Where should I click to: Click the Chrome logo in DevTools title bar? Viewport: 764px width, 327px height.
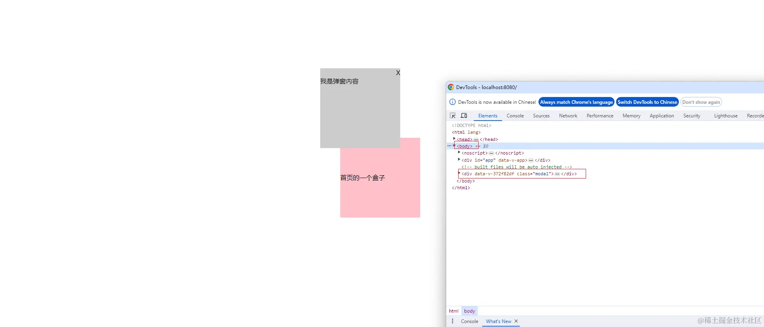(451, 87)
